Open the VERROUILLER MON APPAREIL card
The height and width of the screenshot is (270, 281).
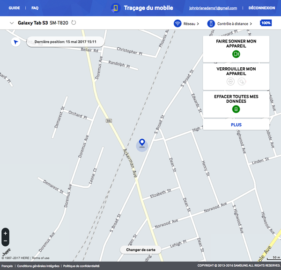tap(236, 77)
